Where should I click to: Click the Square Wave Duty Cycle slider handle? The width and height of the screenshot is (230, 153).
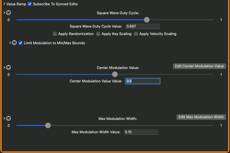pos(147,20)
